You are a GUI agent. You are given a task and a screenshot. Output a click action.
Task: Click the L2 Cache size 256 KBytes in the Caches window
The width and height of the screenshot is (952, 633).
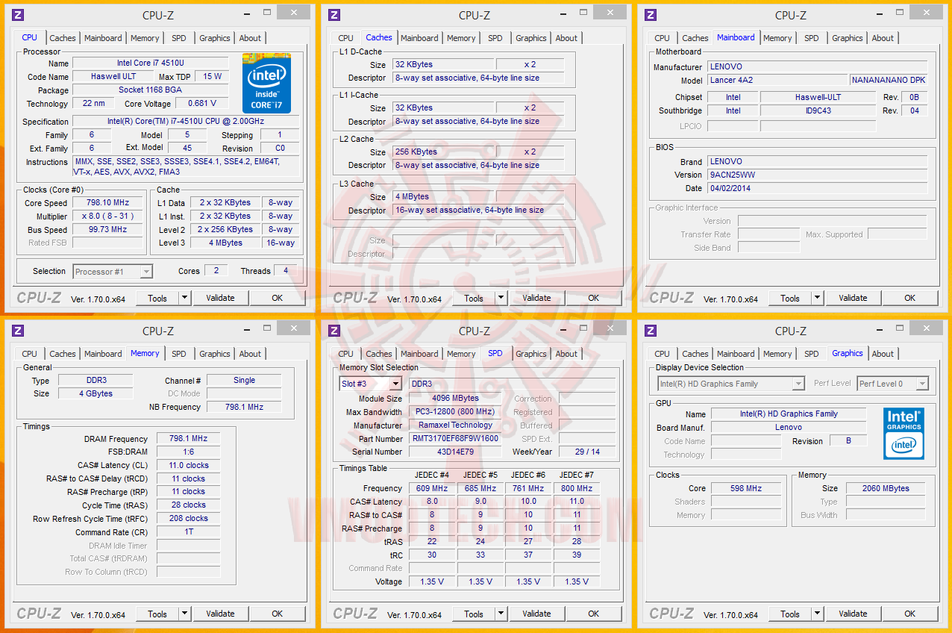[442, 152]
